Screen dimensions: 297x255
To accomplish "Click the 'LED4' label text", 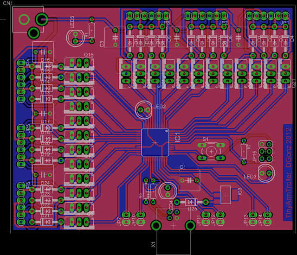I will (171, 208).
